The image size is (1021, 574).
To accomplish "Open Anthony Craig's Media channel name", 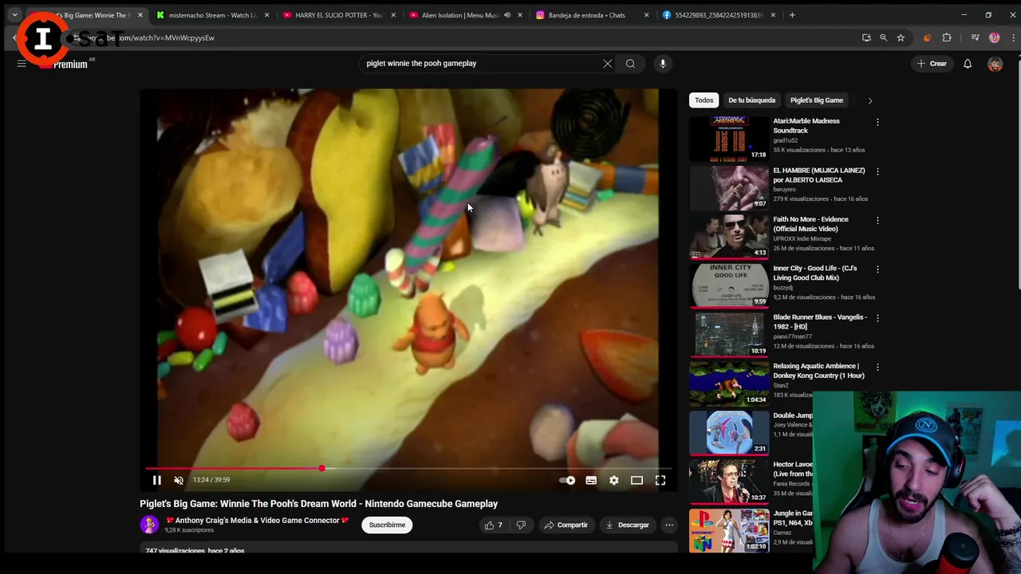I will point(258,521).
